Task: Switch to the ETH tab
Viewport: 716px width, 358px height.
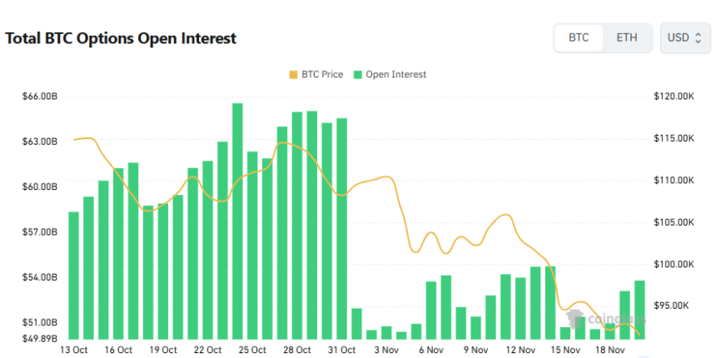Action: point(627,38)
